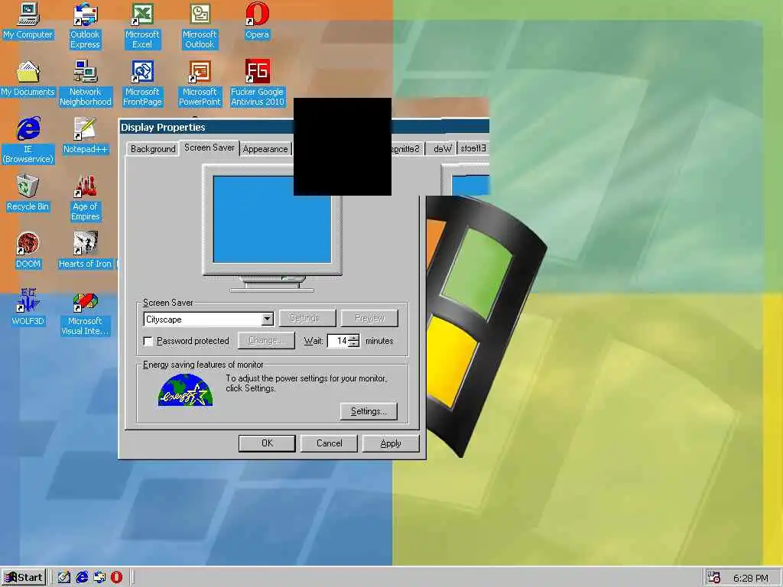Click the screen saver Preview button

pyautogui.click(x=369, y=318)
